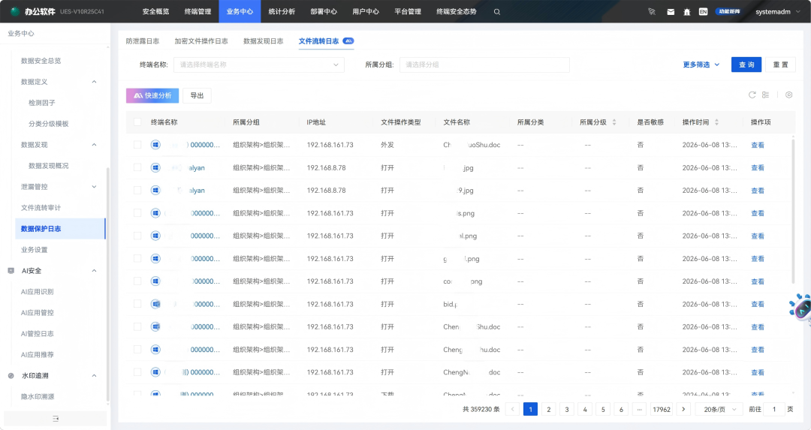Sort by 操作时间 column arrows
This screenshot has height=430, width=811.
(x=716, y=122)
